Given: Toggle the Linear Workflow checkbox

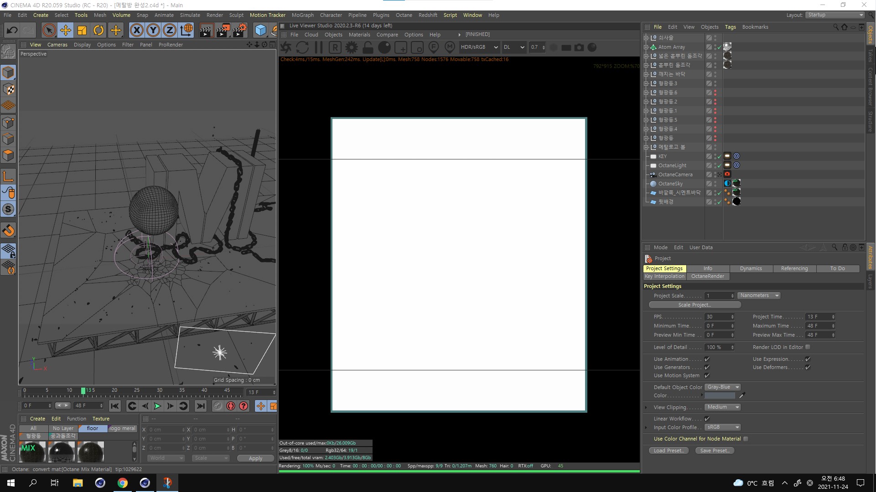Looking at the screenshot, I should [x=707, y=419].
